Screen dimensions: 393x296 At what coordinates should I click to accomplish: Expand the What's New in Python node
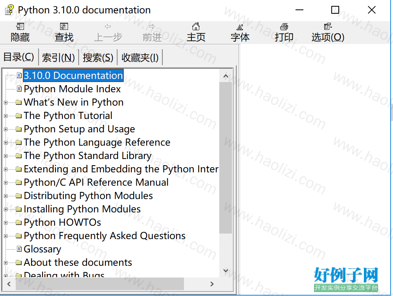(6, 103)
